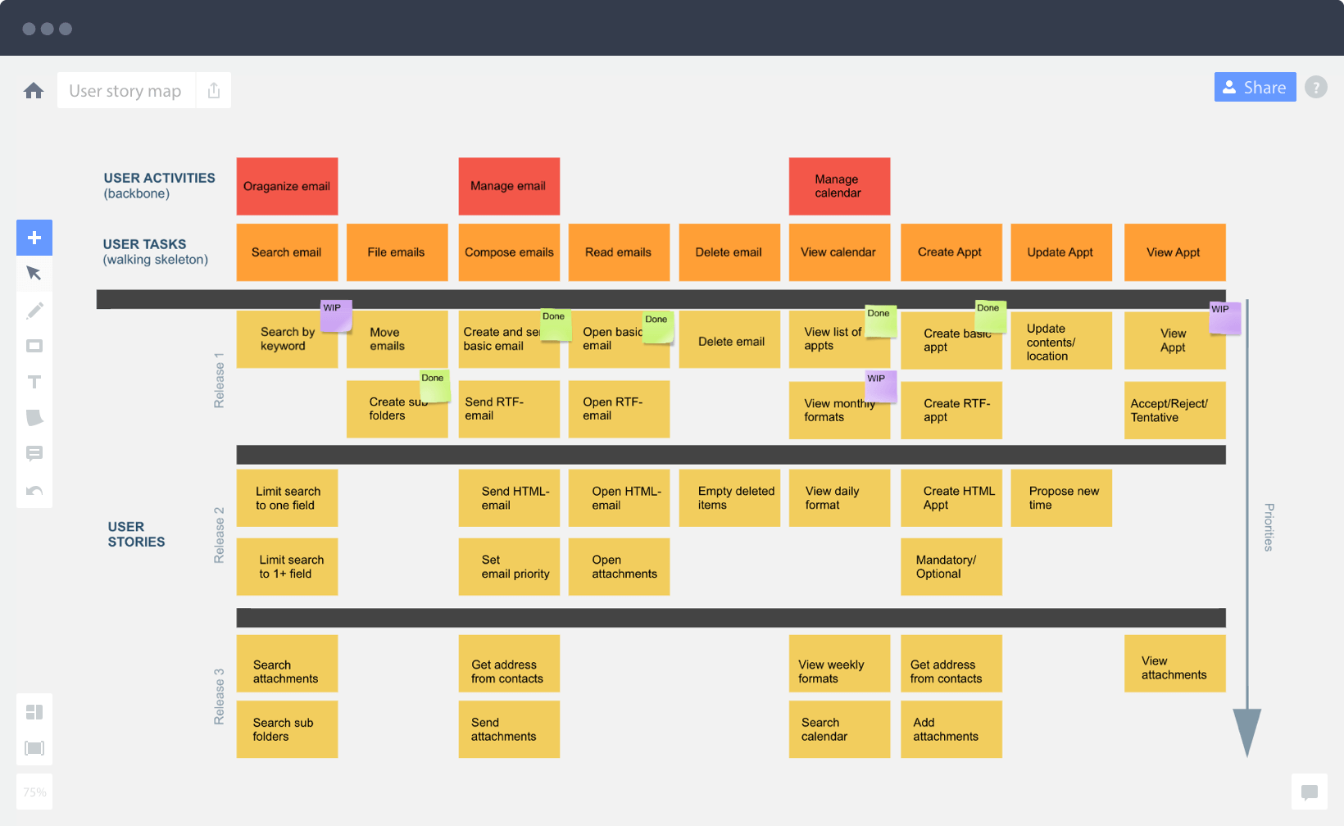This screenshot has width=1344, height=826.
Task: Select the Manage calendar activity card
Action: pos(839,186)
